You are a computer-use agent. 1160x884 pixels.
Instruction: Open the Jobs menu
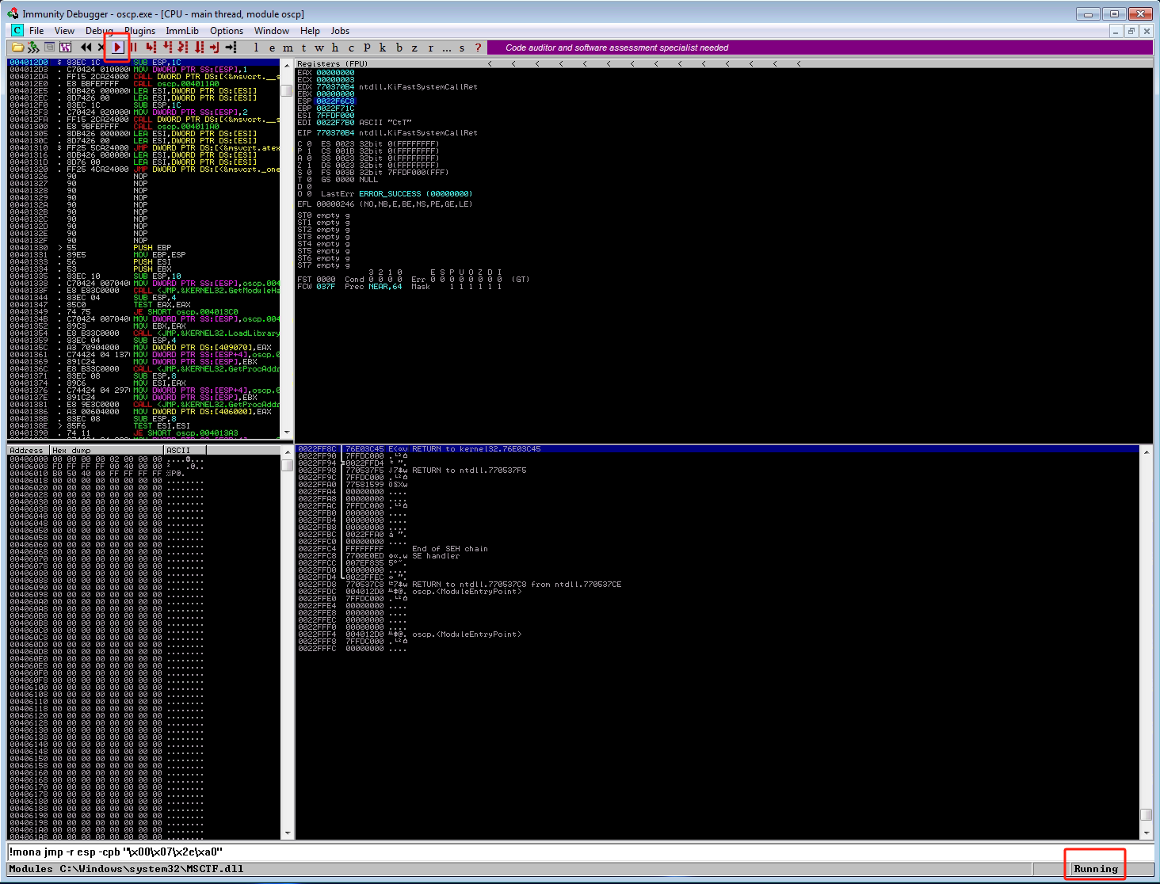click(340, 31)
